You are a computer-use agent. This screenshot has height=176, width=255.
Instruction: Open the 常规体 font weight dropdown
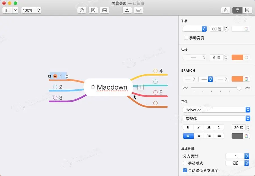tap(216, 119)
